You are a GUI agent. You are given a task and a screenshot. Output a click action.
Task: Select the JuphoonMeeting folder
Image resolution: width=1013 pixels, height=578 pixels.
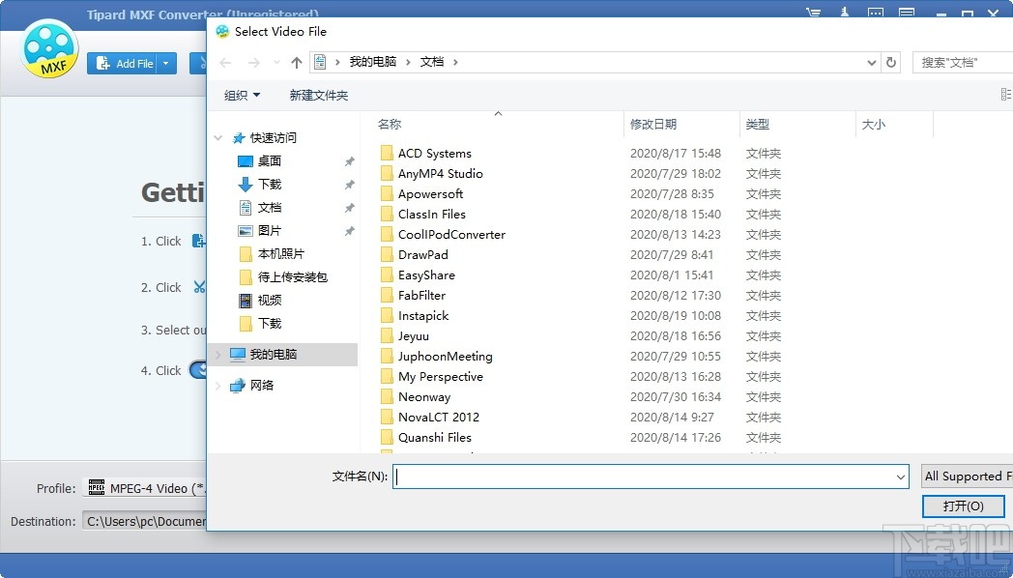446,357
